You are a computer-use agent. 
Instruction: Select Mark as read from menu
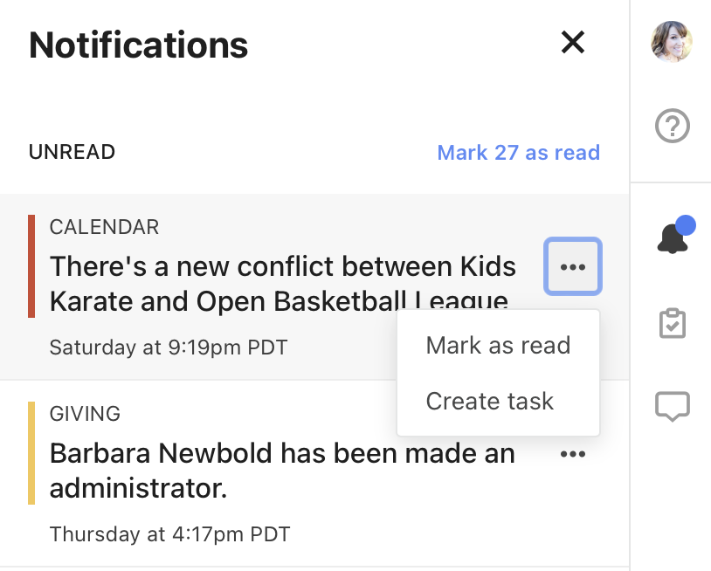pyautogui.click(x=498, y=345)
